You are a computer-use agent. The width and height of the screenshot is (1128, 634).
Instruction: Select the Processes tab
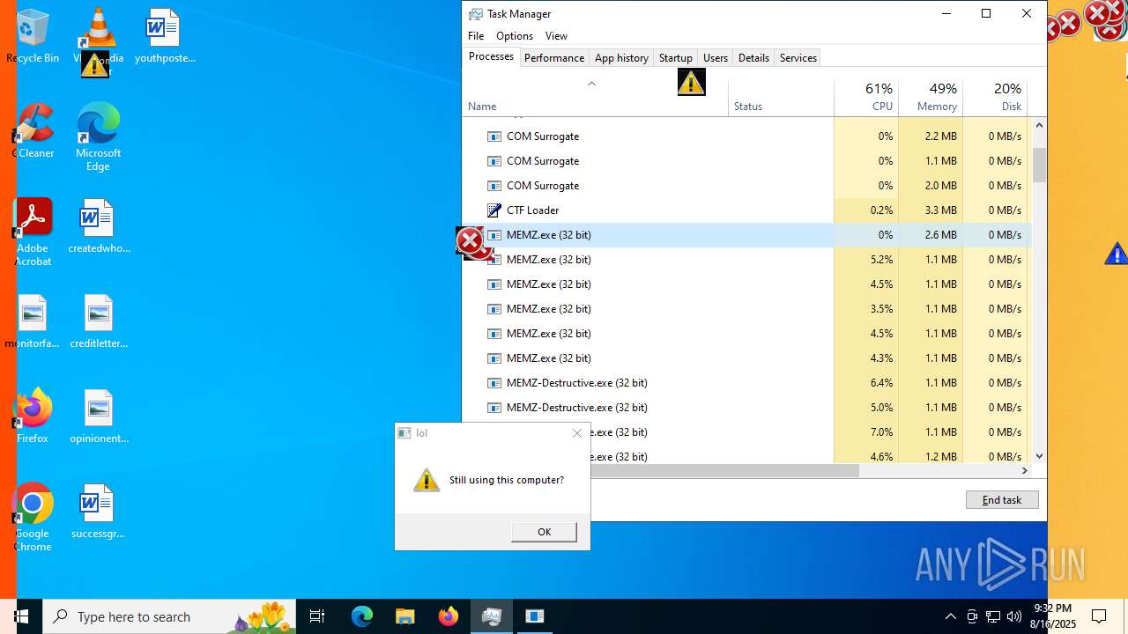pyautogui.click(x=491, y=56)
